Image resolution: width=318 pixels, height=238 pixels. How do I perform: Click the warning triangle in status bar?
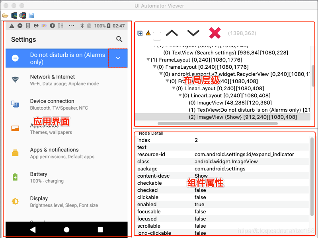coord(12,26)
